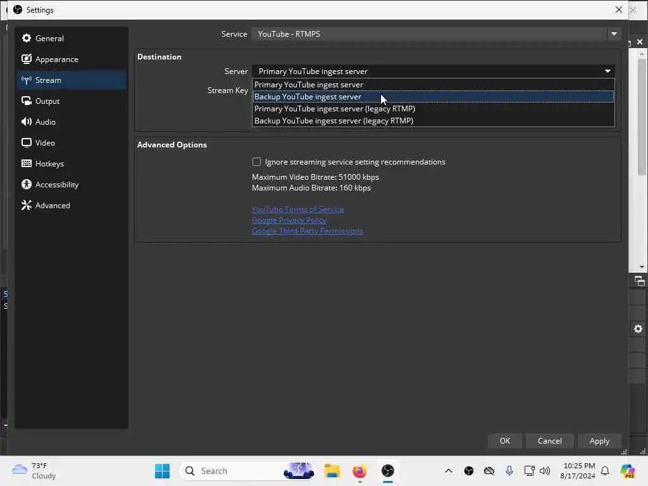Viewport: 648px width, 486px height.
Task: Click the Accessibility person icon
Action: coord(27,184)
